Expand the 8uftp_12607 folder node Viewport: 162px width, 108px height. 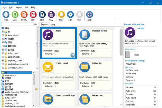click(3, 53)
